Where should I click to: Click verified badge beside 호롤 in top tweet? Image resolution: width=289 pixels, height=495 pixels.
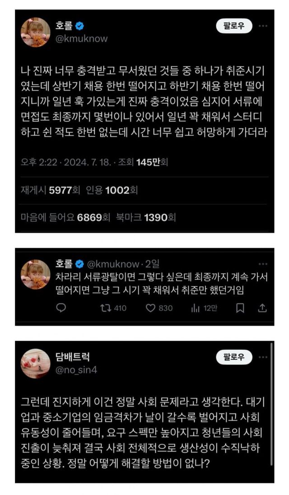click(79, 26)
